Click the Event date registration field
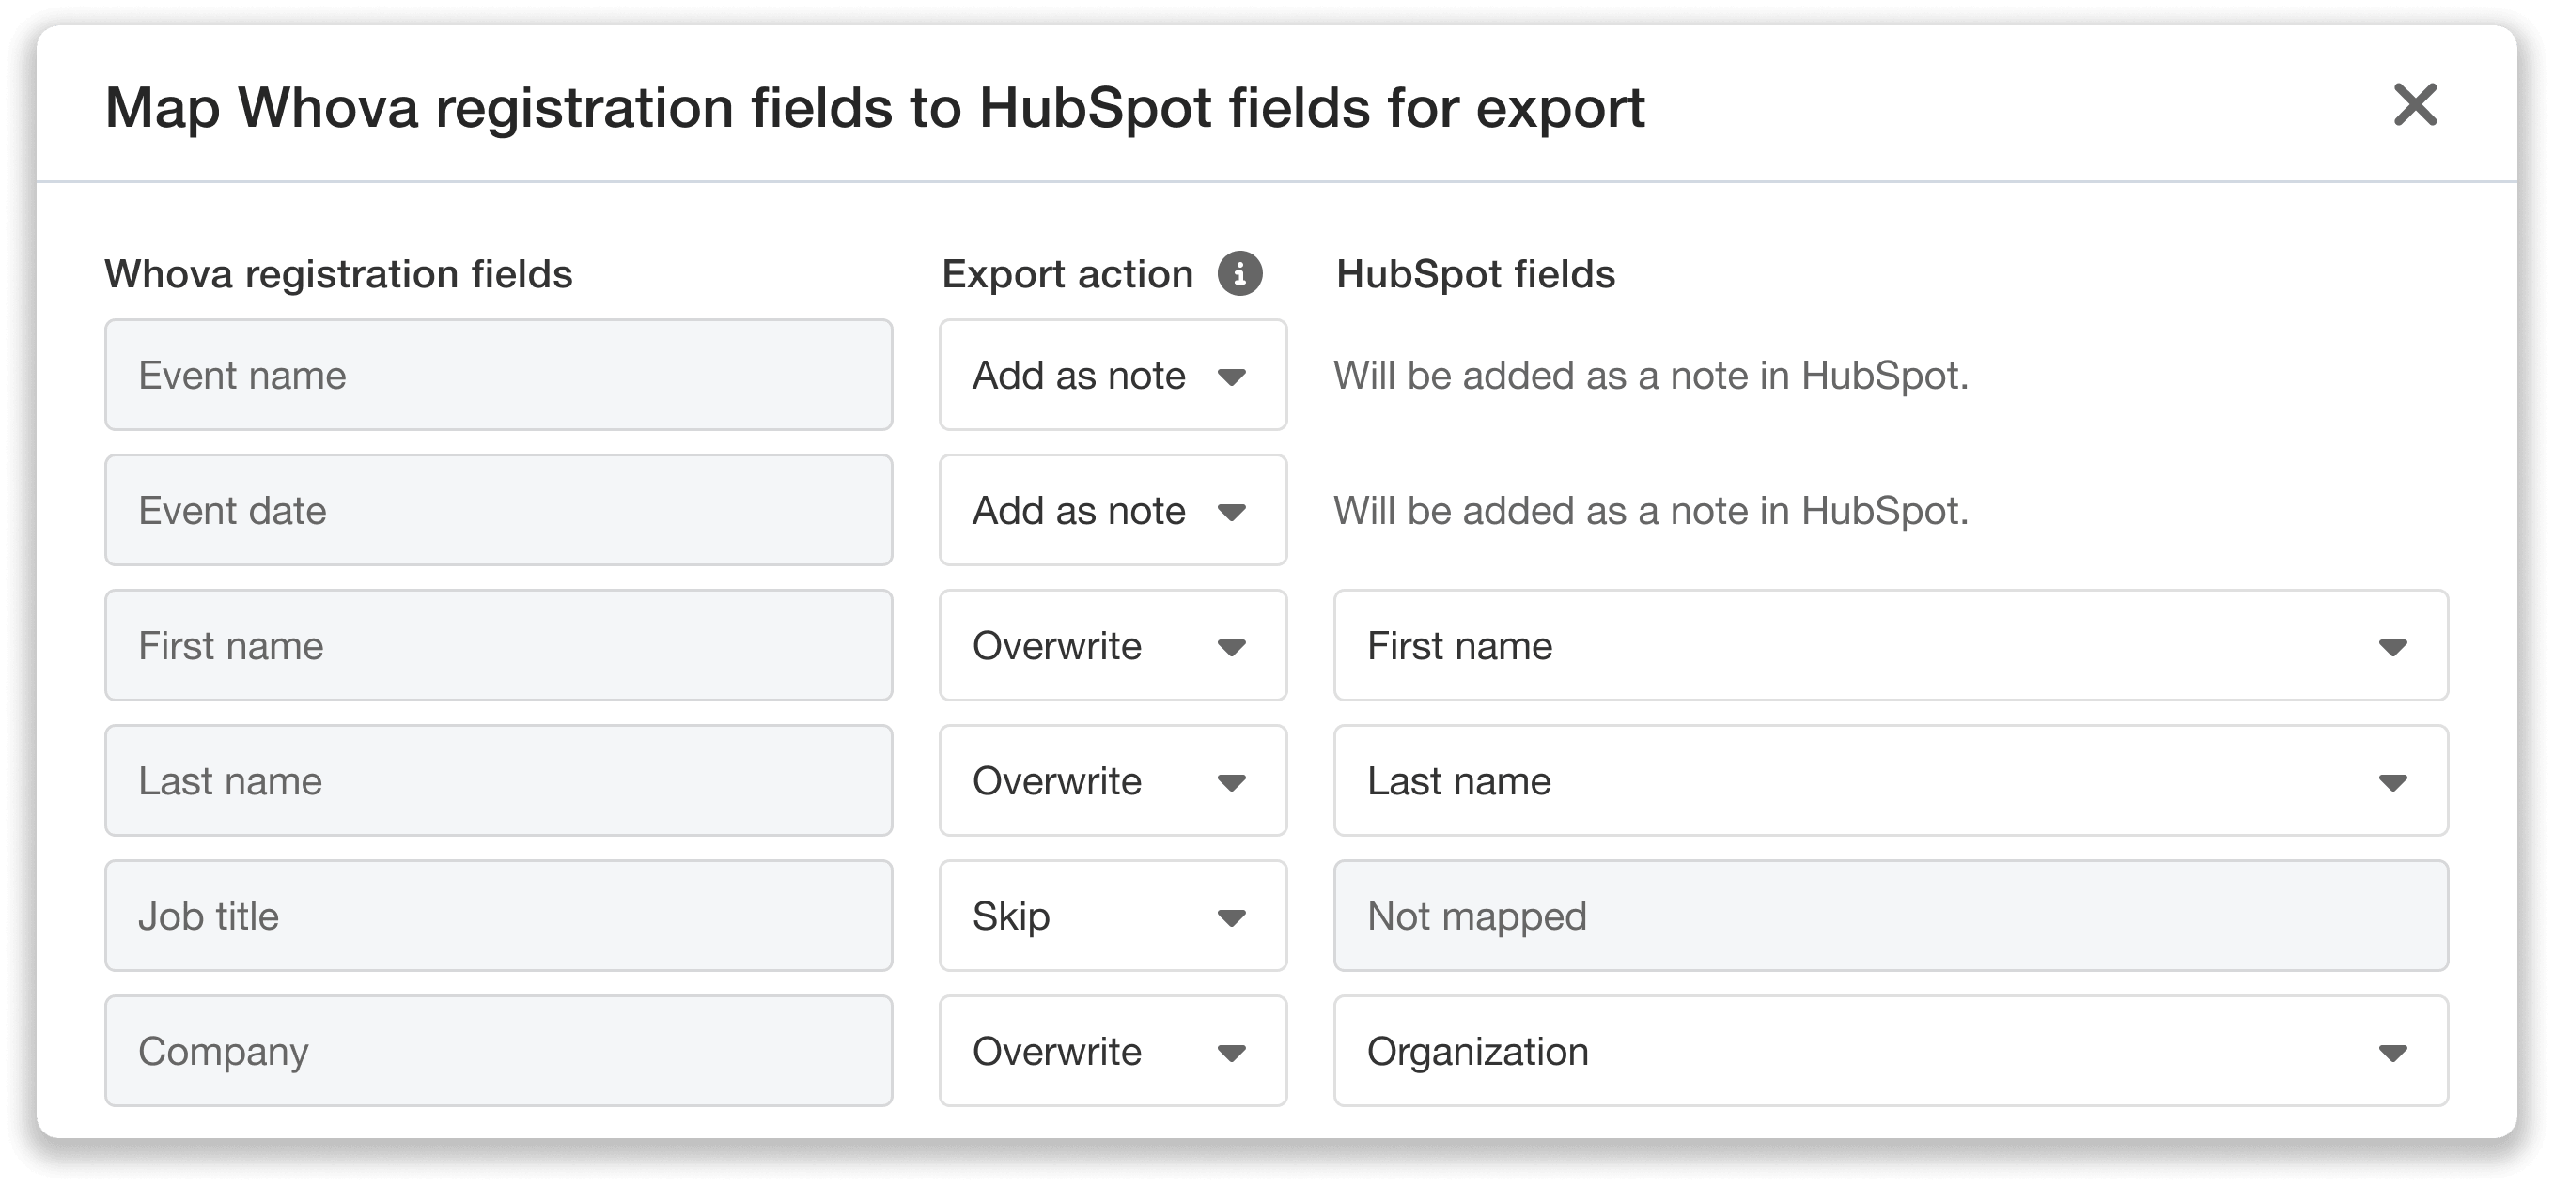Screen dimensions: 2554x1186 [499, 510]
